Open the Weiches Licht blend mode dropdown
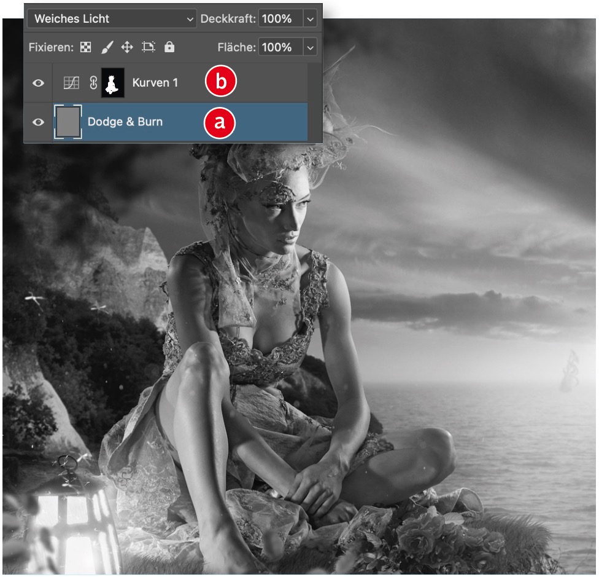Viewport: 599px width, 577px height. coord(112,18)
